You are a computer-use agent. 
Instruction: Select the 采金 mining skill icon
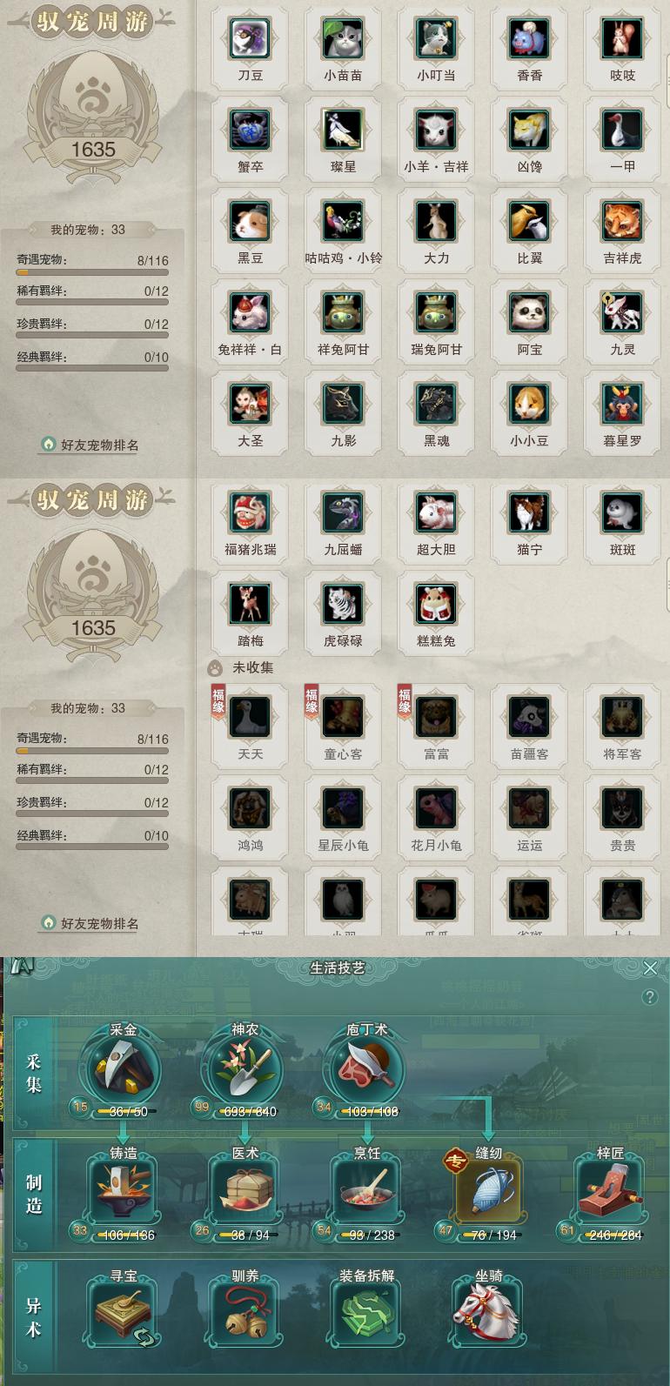click(x=124, y=1068)
